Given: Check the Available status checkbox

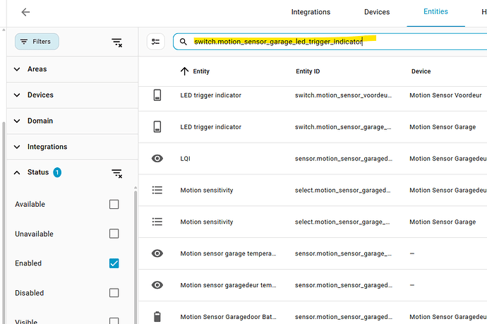Looking at the screenshot, I should coord(114,205).
